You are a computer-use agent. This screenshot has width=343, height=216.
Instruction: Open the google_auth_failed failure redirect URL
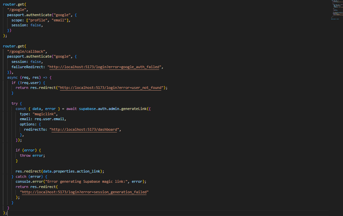[104, 67]
